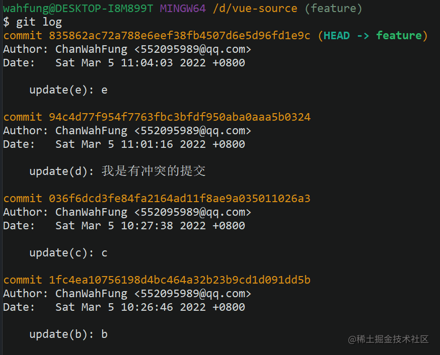Click the (feature) branch indicator in prompt
Screen dimensions: 440x355
[x=333, y=9]
